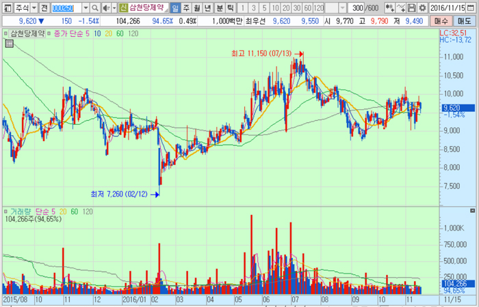This screenshot has width=479, height=307.
Task: Toggle the 삼천당제약 price series marker
Action: coord(5,33)
